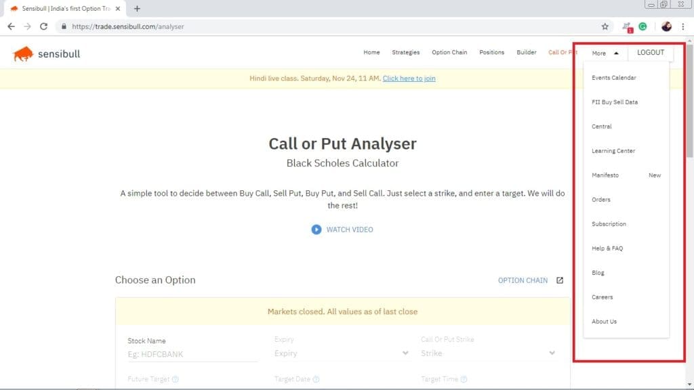This screenshot has height=390, width=694.
Task: Click the LOGOUT button
Action: point(651,53)
